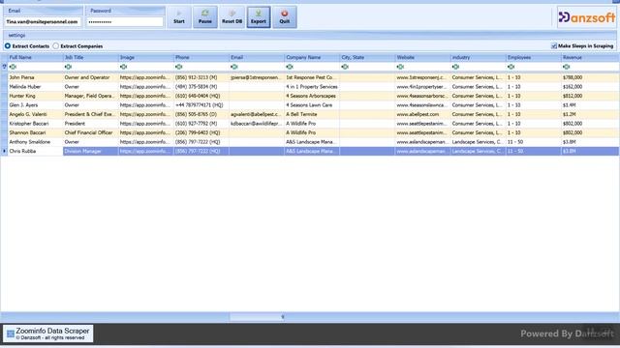The width and height of the screenshot is (620, 348).
Task: Click the Export toolbar button
Action: click(x=259, y=17)
